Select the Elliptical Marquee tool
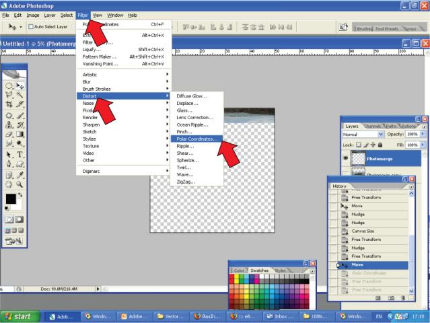 click(x=9, y=86)
